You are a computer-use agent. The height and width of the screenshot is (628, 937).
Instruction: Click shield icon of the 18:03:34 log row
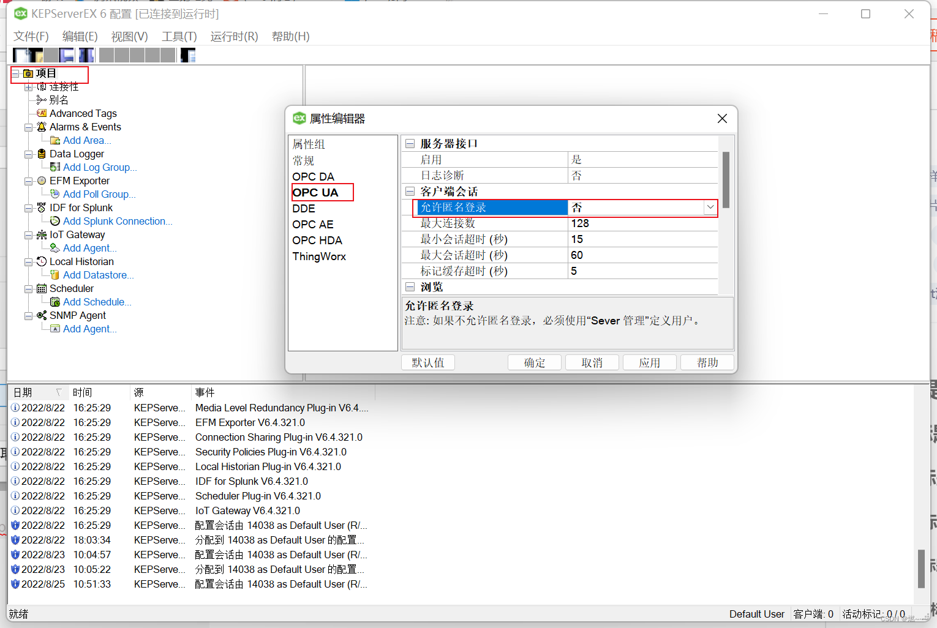click(15, 540)
